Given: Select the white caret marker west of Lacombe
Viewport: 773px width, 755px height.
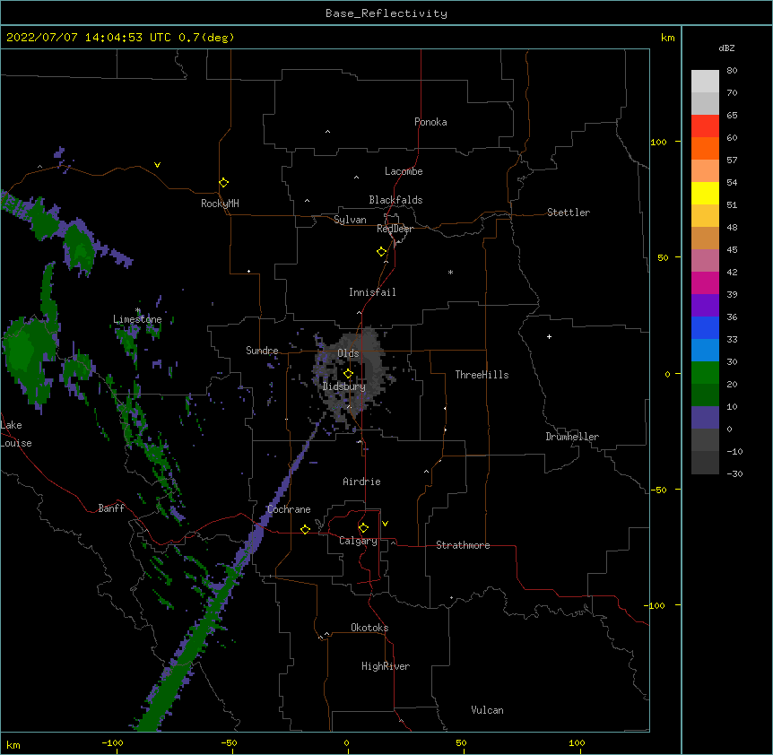Looking at the screenshot, I should (356, 177).
